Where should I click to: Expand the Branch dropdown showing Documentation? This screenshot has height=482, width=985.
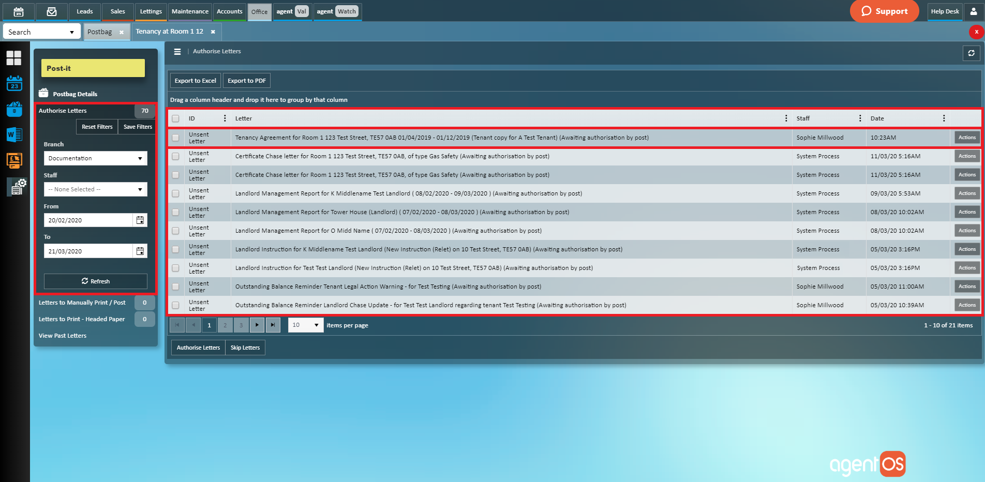pos(95,158)
